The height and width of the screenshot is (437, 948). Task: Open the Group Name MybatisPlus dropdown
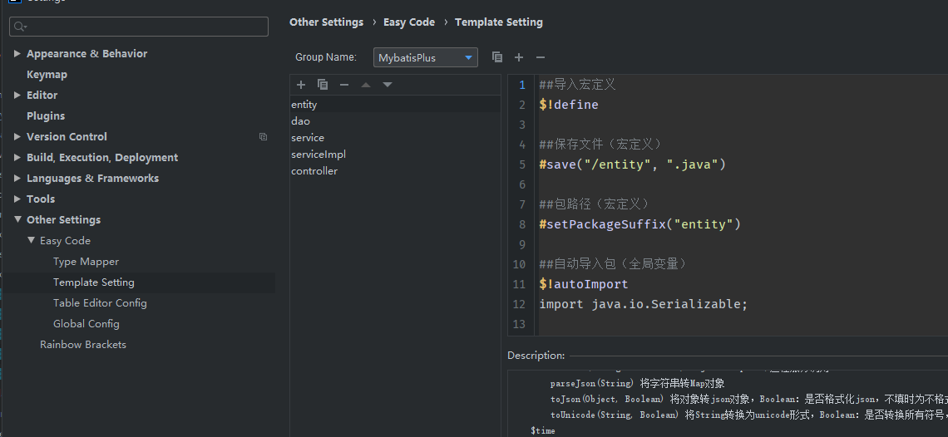pyautogui.click(x=426, y=57)
